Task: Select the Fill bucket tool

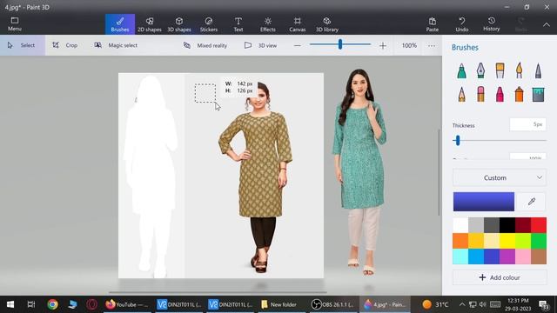Action: [538, 95]
